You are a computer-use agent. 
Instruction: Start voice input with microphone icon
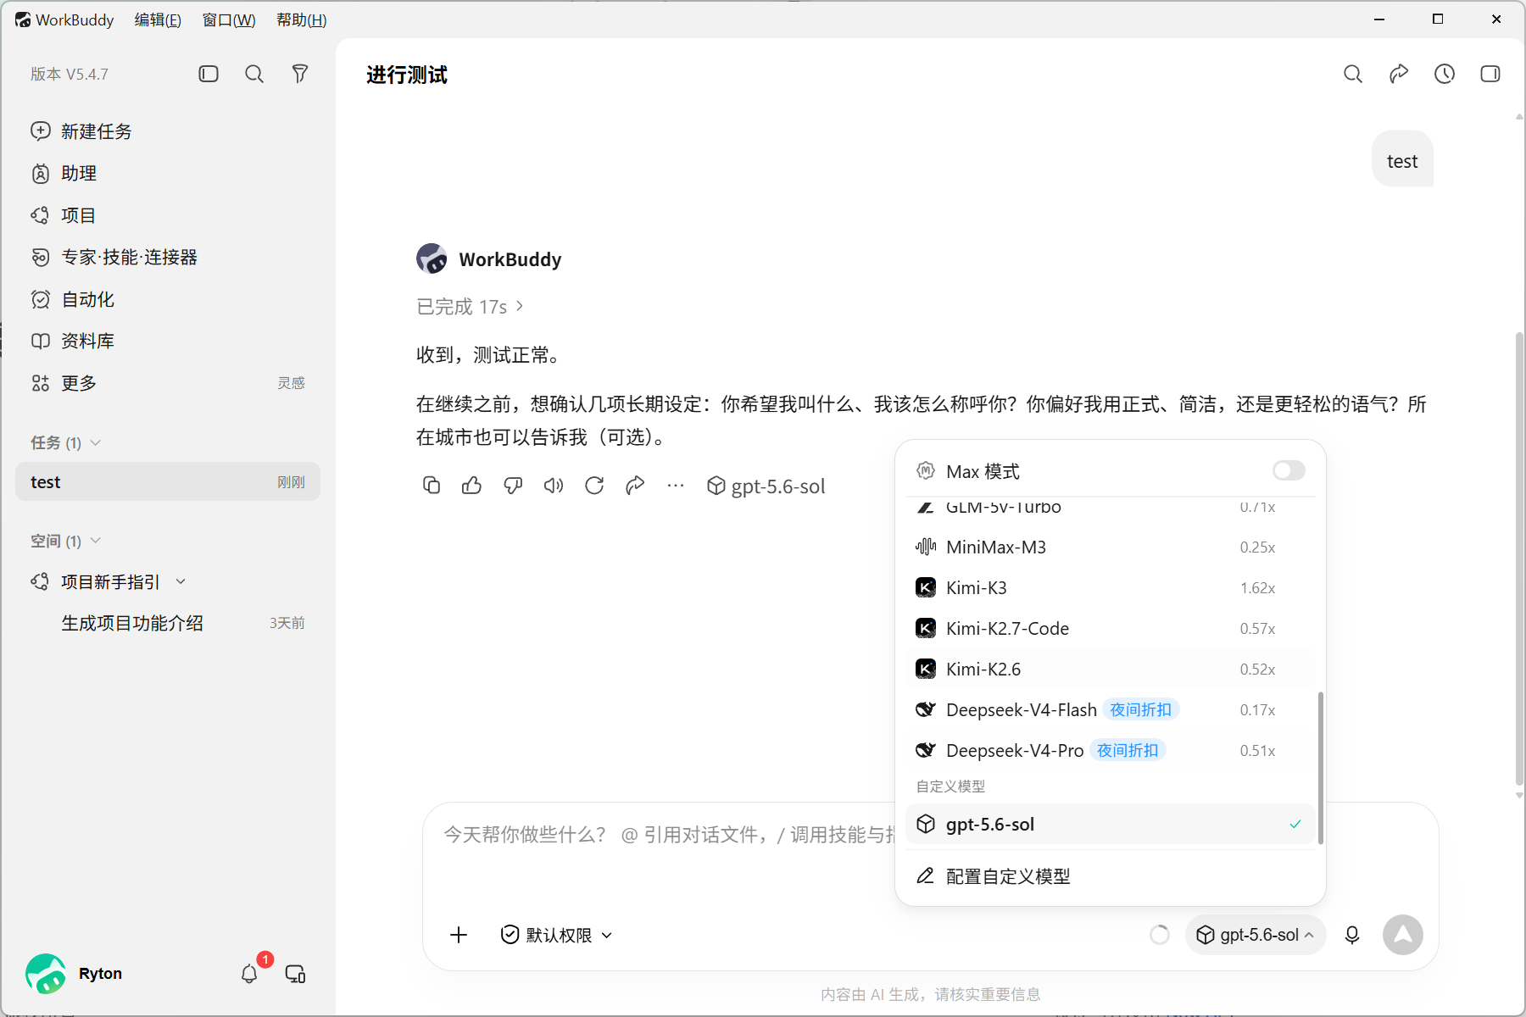click(x=1352, y=935)
